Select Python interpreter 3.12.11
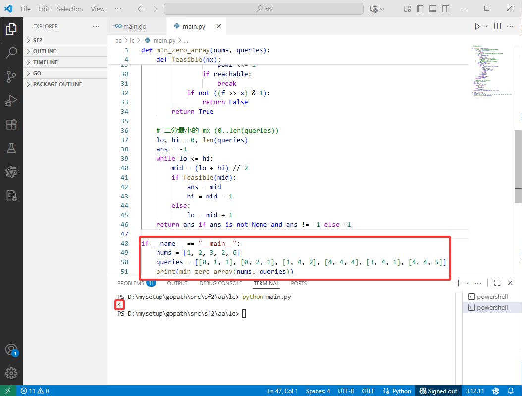This screenshot has height=396, width=522. coord(475,391)
